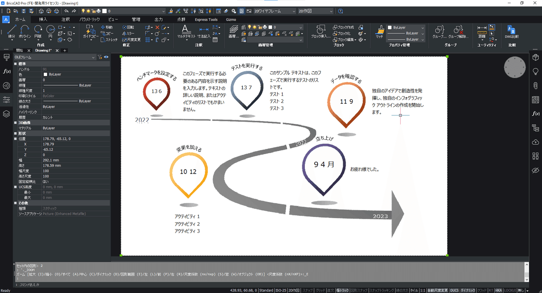
Task: Click the 色 ByLayer color swatch property
Action: click(x=55, y=74)
